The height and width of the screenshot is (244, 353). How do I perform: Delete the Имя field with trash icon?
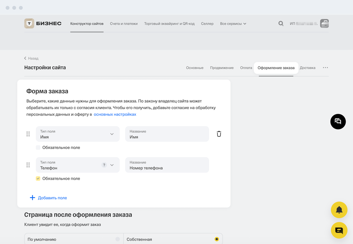click(219, 134)
